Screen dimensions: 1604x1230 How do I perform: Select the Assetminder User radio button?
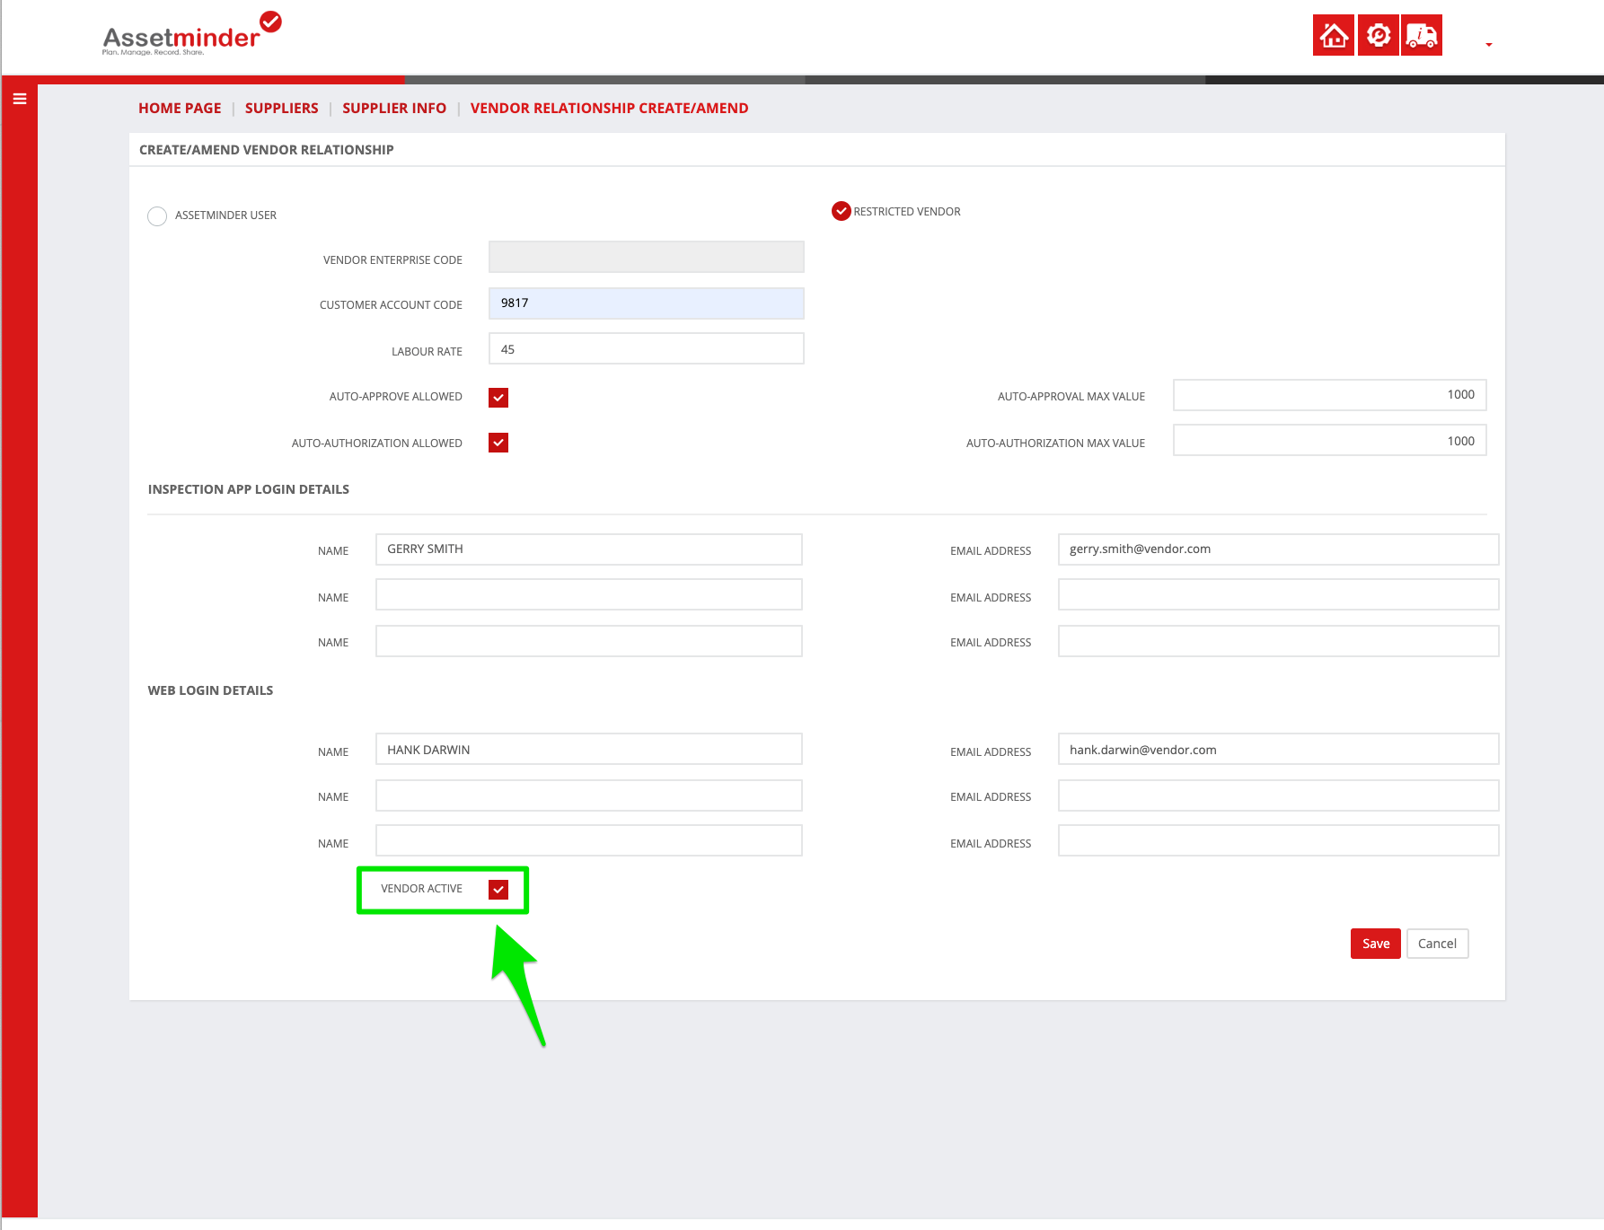(x=157, y=216)
